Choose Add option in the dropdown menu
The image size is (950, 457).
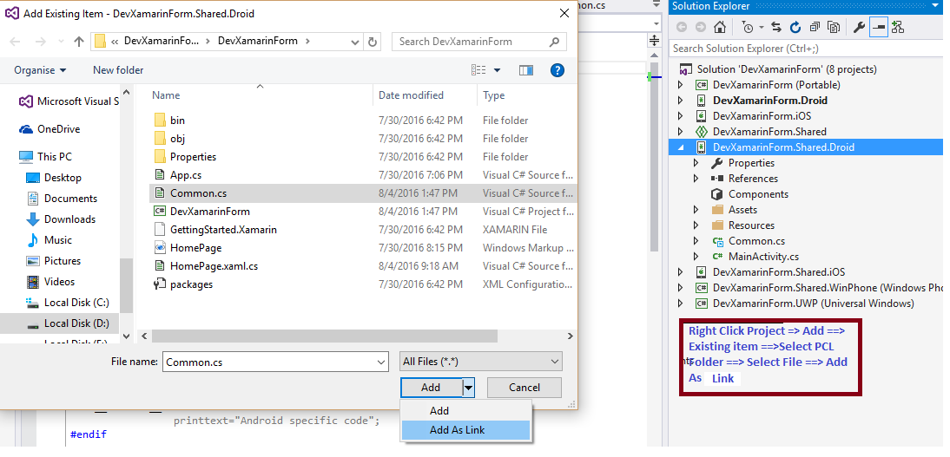(465, 411)
